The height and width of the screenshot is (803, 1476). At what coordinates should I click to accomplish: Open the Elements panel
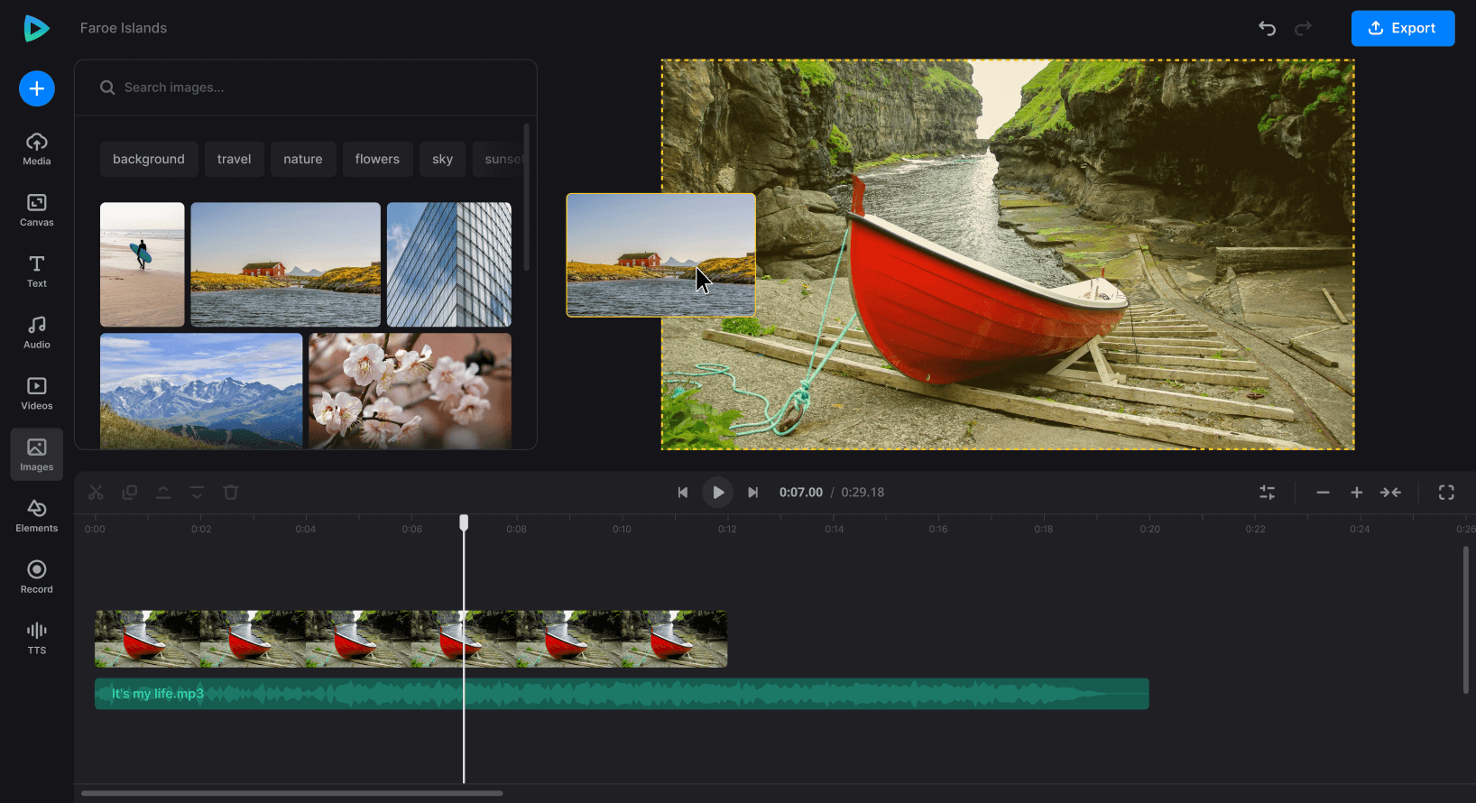click(36, 515)
